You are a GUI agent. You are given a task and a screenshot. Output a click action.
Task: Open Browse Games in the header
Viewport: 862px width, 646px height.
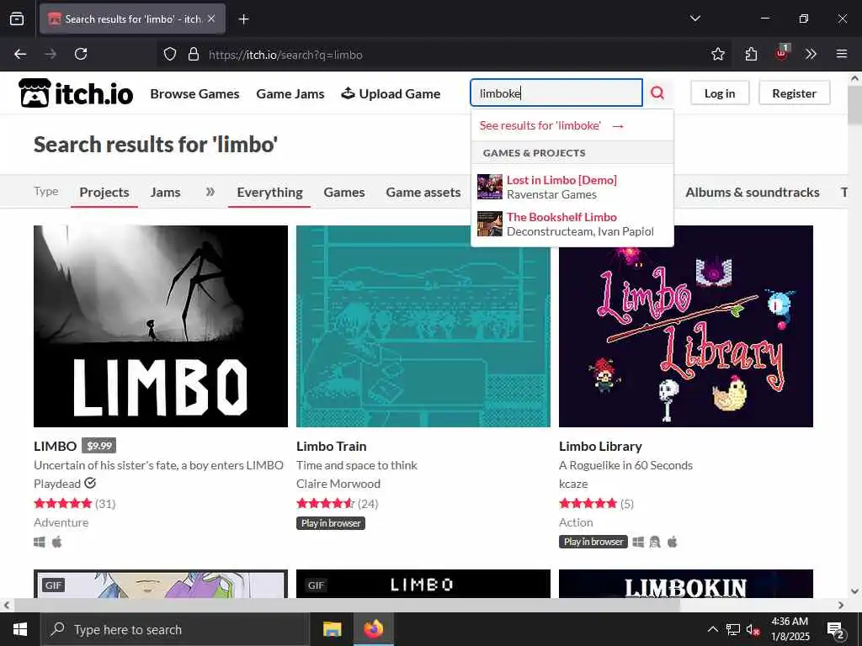point(194,94)
